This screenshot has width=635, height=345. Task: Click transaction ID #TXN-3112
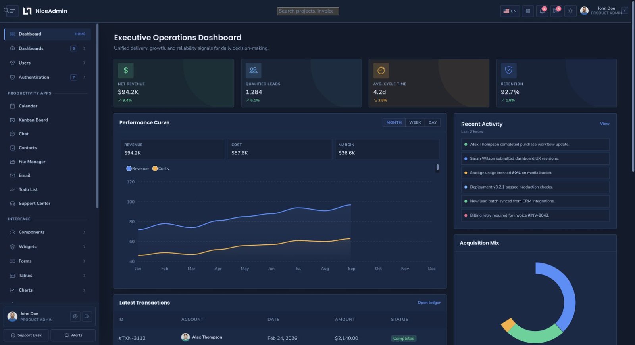132,338
